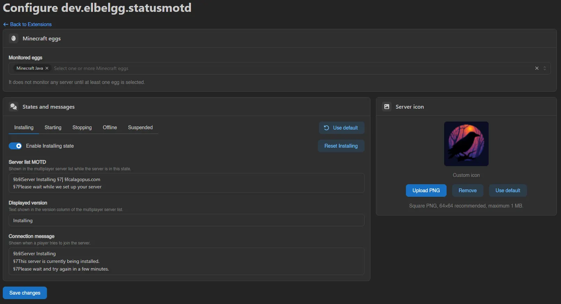Viewport: 561px width, 304px height.
Task: Click the Configure dev.elbelgg.statusmotd page title
Action: (x=97, y=8)
